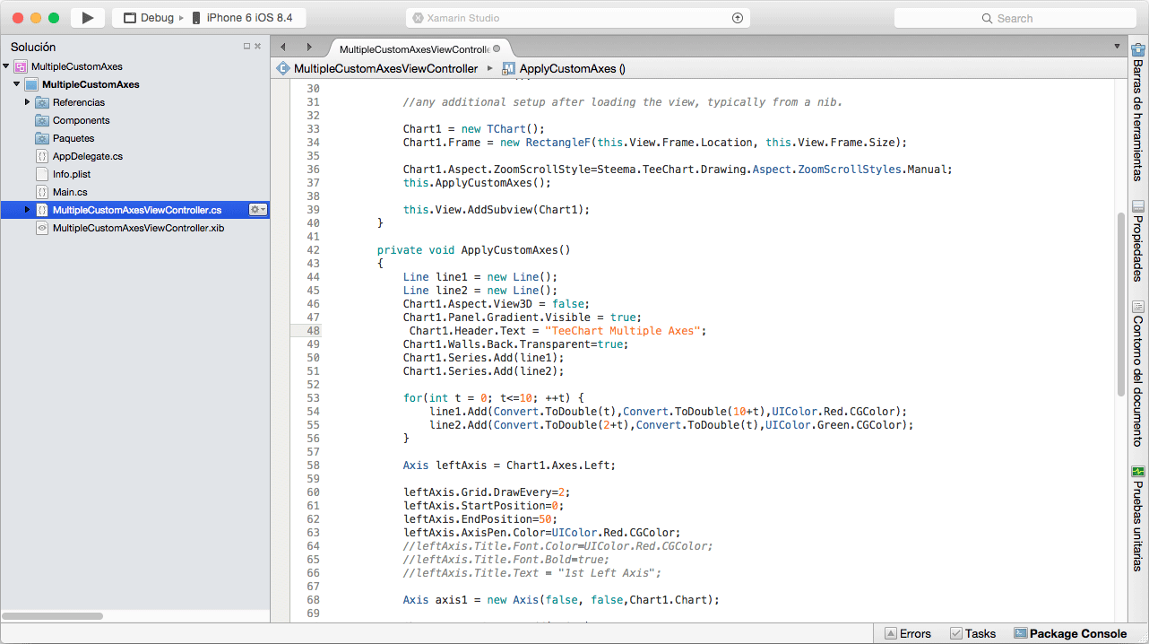Click the solution pad horizontal scrollbar

click(52, 616)
